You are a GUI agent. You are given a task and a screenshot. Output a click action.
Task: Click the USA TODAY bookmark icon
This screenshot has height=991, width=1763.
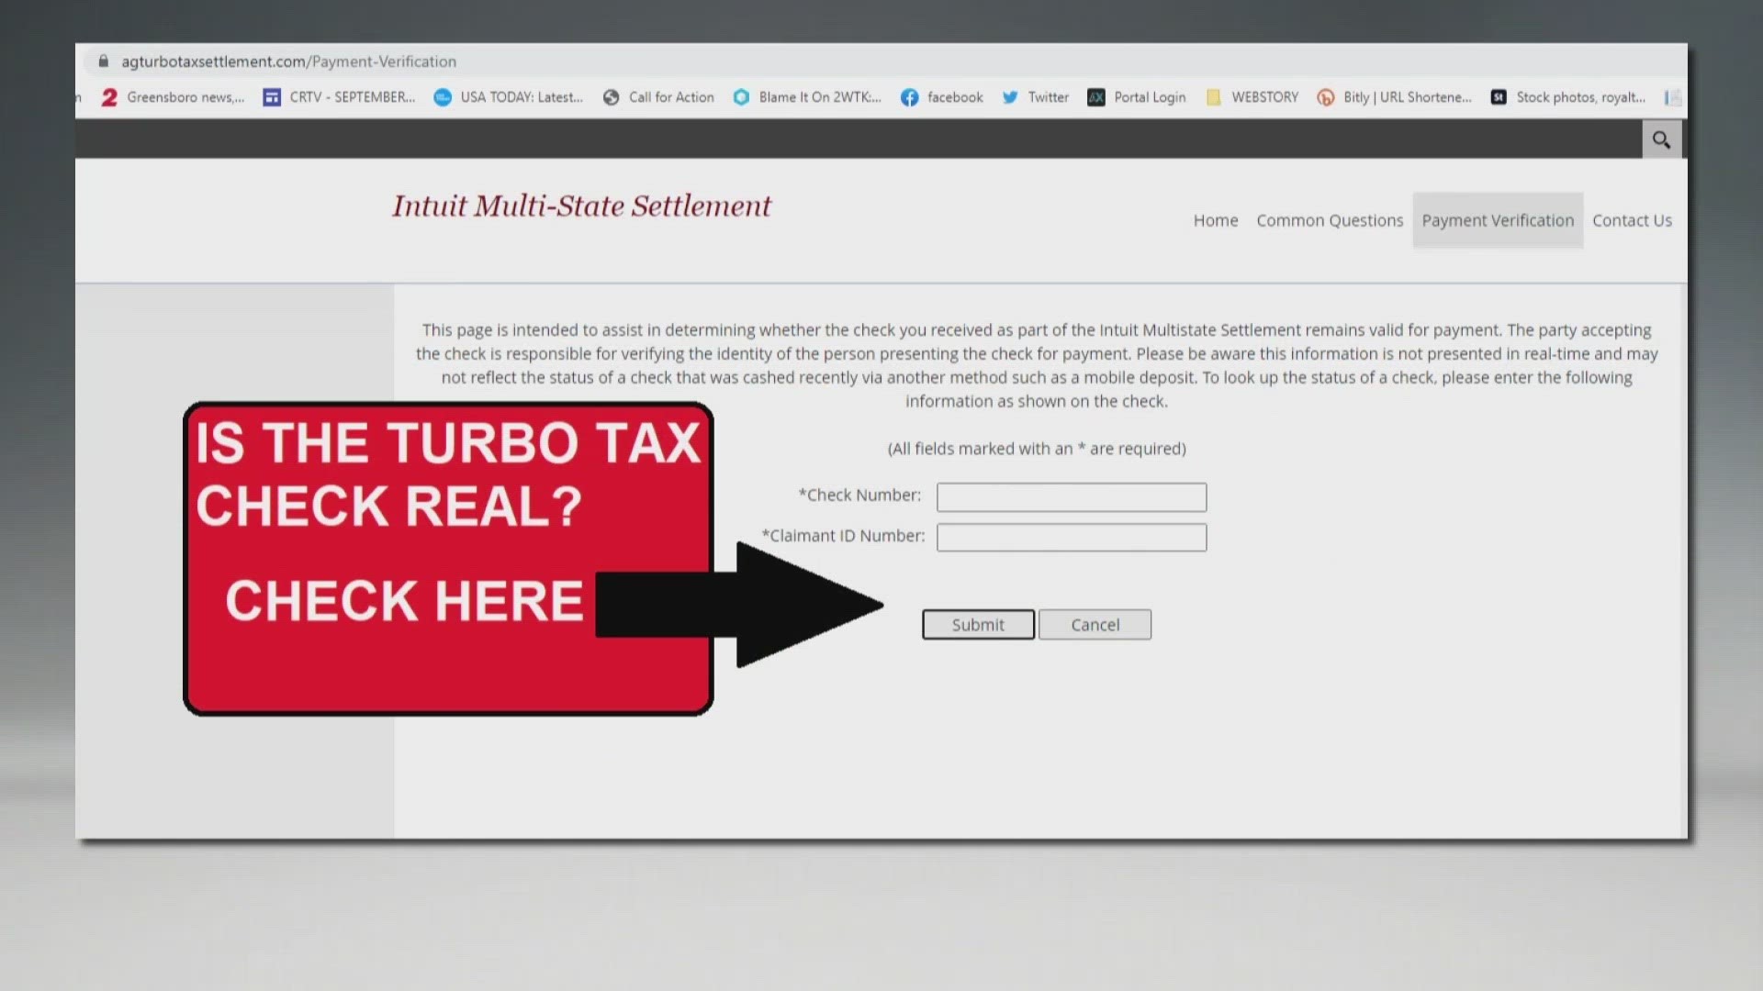447,96
